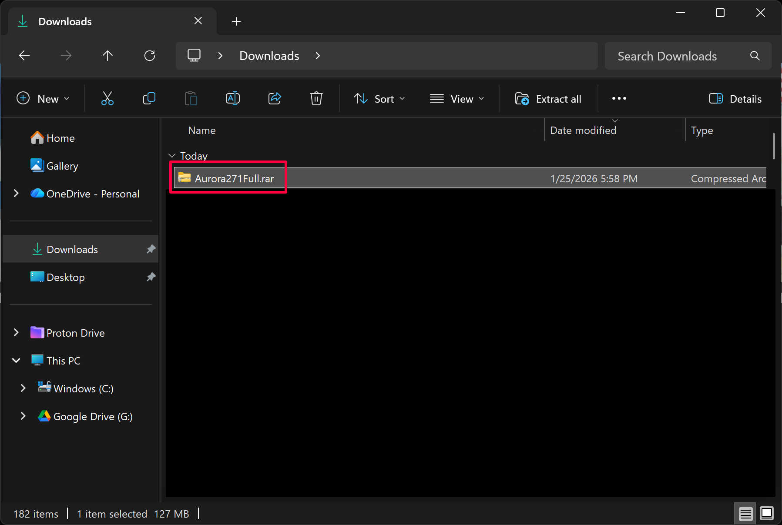The width and height of the screenshot is (782, 525).
Task: Collapse the Today group
Action: pos(172,156)
